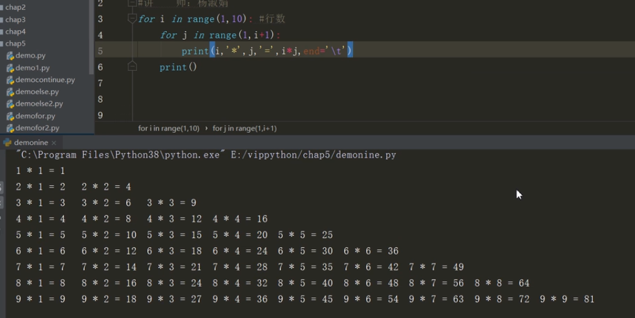Screen dimensions: 635x318
Task: Click the console output '6 * 6 = 36'
Action: [371, 251]
